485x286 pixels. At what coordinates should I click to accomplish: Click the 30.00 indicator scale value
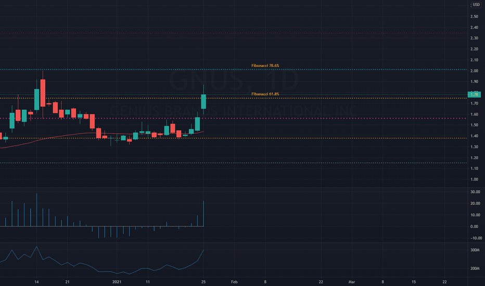point(475,192)
